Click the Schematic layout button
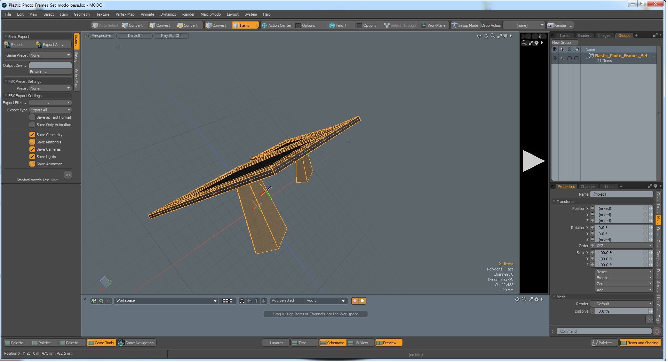 [x=332, y=343]
